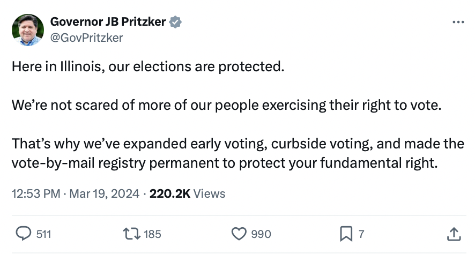Click the 990 likes count
Viewport: 475px width, 254px height.
click(x=261, y=234)
